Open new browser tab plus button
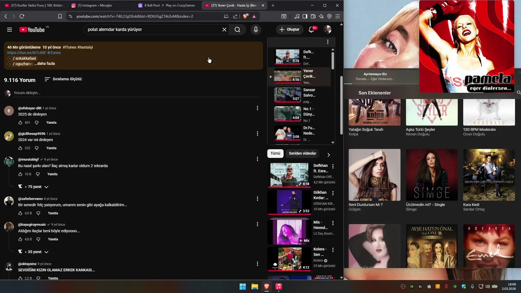The width and height of the screenshot is (521, 293). pos(273,5)
